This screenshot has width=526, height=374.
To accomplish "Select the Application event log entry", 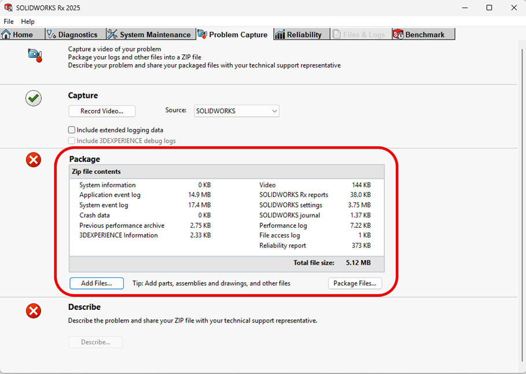I will coord(110,195).
